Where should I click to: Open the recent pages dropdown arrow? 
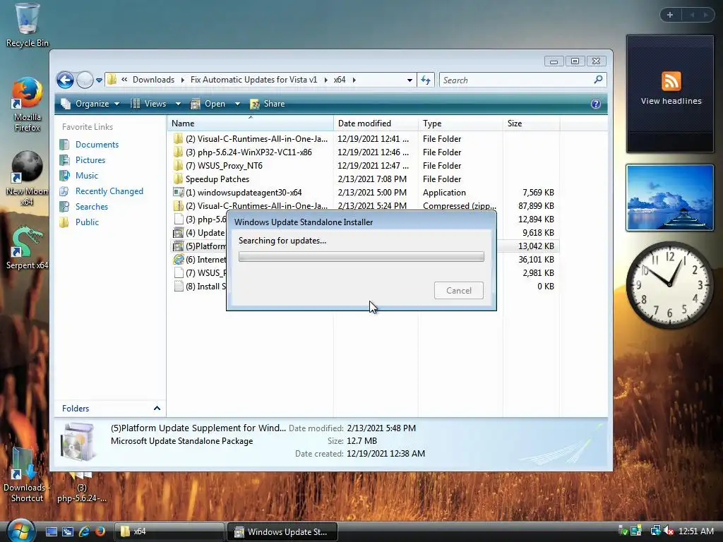pos(99,80)
